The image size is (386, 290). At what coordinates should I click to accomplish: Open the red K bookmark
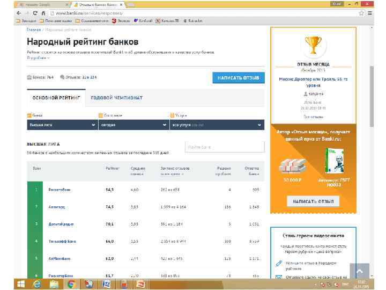pos(167,21)
